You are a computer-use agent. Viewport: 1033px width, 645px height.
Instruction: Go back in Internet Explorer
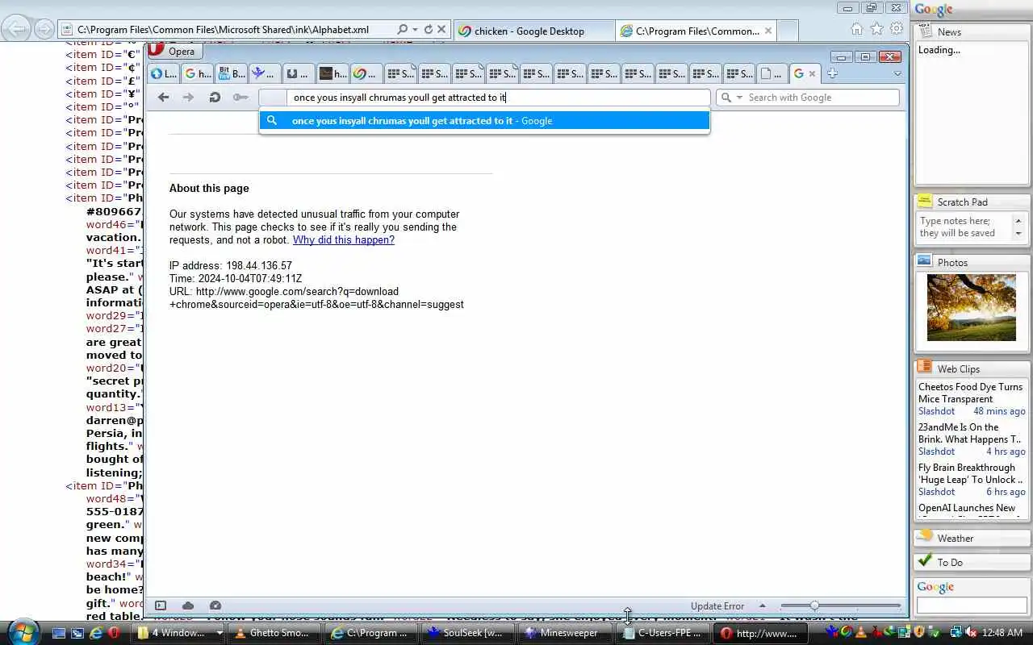point(16,30)
